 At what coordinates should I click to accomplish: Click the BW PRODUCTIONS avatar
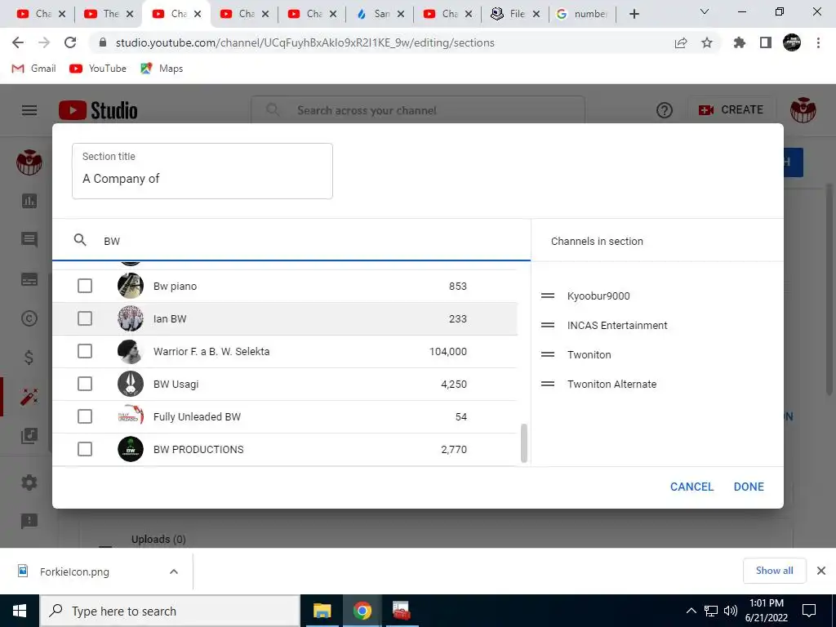point(131,449)
